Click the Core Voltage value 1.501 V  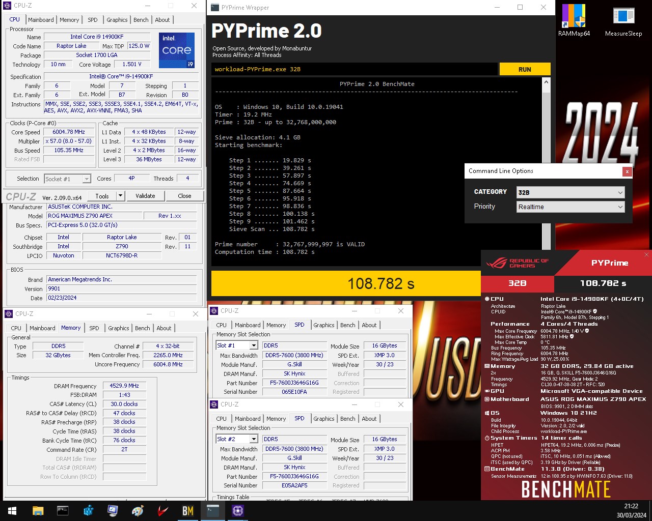pyautogui.click(x=132, y=64)
